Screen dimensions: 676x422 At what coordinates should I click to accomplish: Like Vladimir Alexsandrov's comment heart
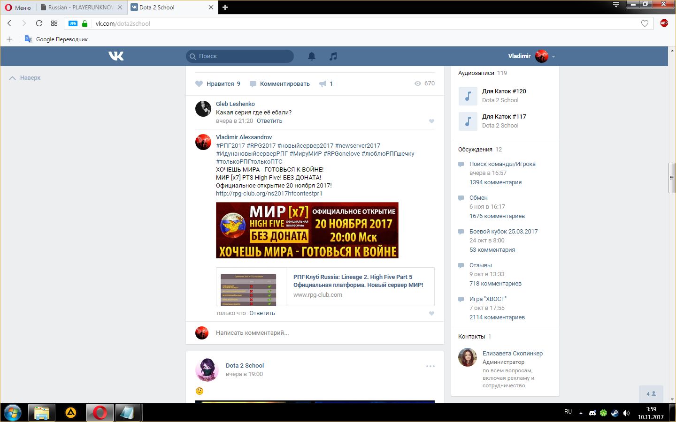tap(431, 313)
